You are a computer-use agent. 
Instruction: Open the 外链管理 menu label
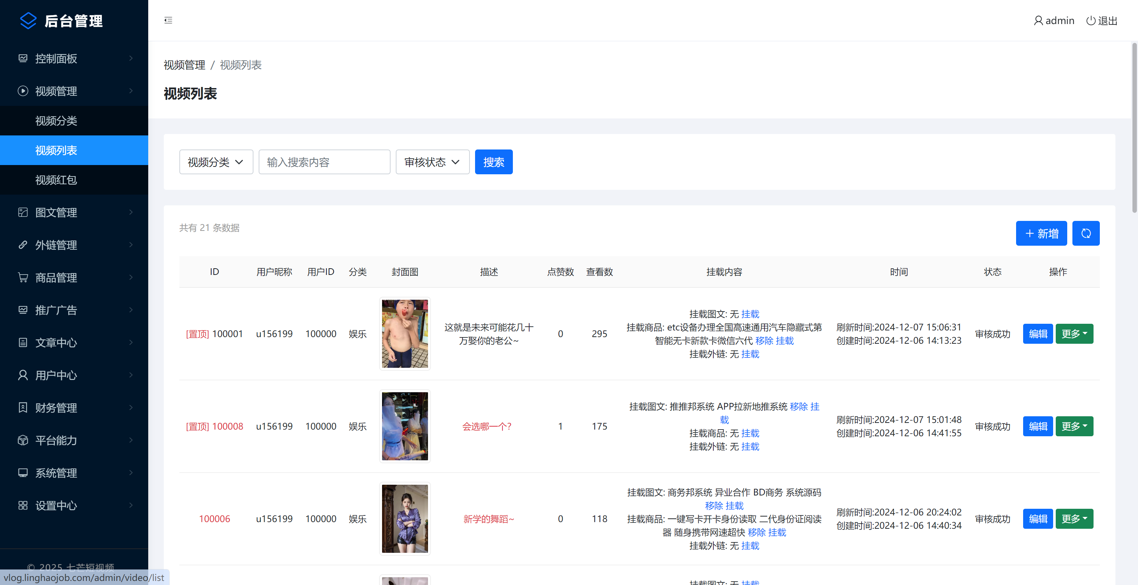(56, 245)
